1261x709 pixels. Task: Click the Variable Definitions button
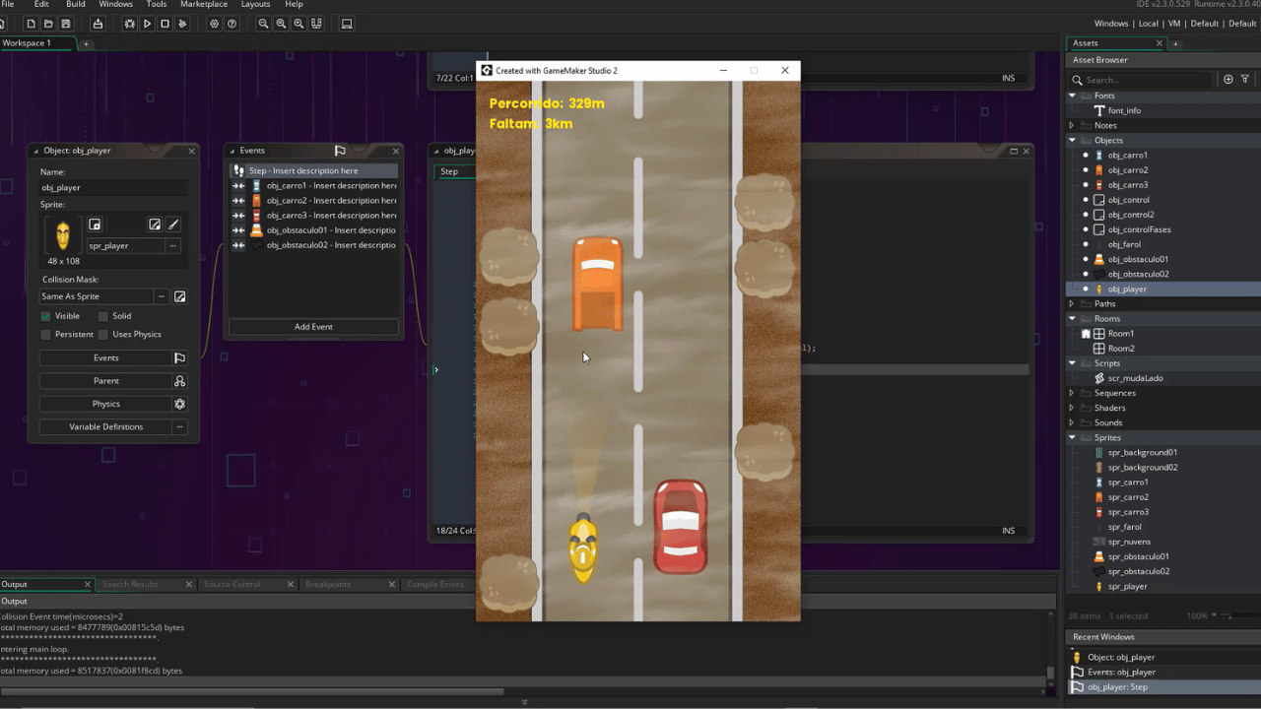(105, 426)
